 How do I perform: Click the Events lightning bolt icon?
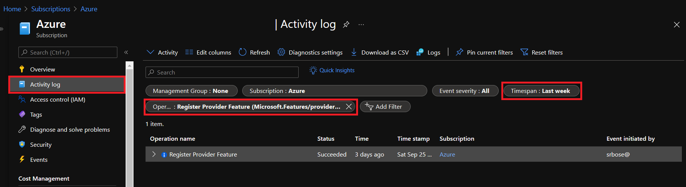pos(22,159)
